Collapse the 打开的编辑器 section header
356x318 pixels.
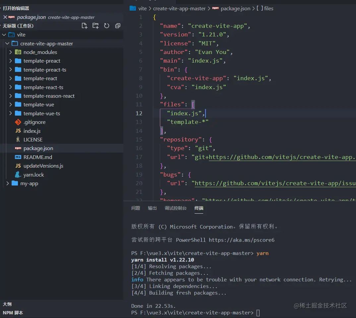(16, 8)
